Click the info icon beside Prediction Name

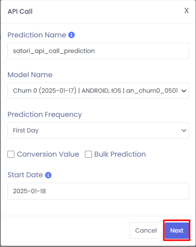(71, 35)
